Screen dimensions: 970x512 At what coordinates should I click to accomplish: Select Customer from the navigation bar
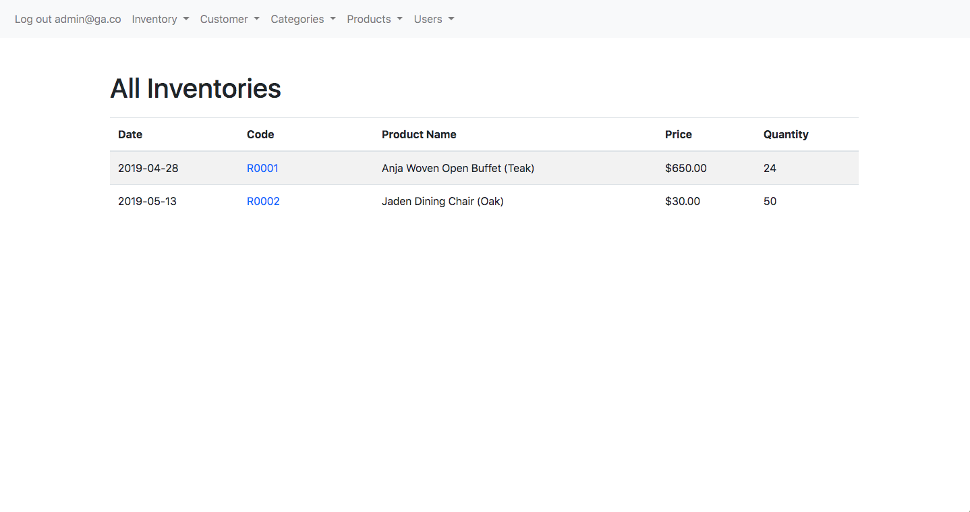(x=223, y=19)
